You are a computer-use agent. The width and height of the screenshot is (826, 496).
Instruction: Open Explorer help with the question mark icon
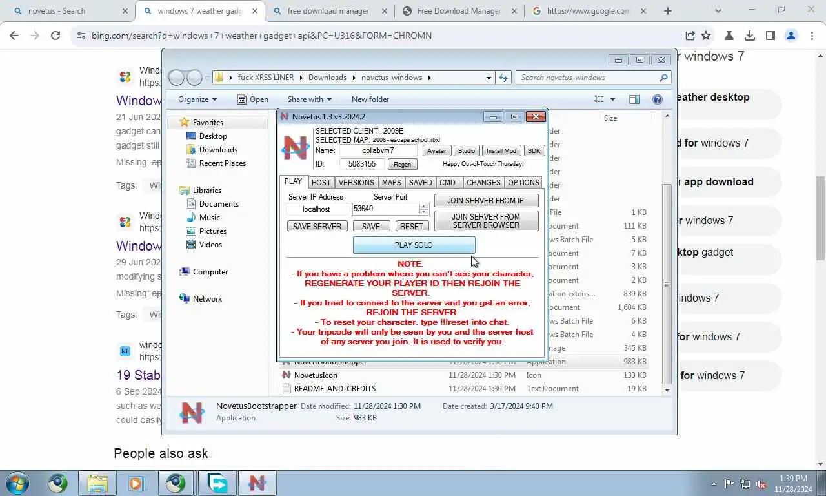click(658, 99)
